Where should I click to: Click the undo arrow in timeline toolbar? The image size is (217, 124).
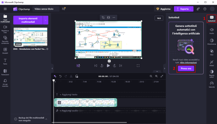(60, 76)
